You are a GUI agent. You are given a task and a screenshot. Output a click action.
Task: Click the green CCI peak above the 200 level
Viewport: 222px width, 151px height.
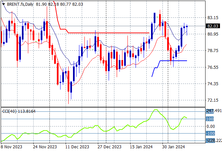(x=156, y=110)
